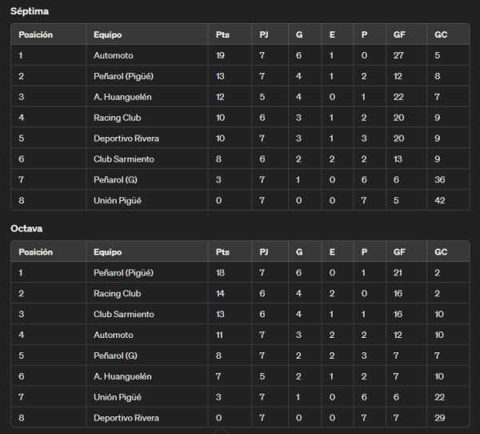This screenshot has width=480, height=434.
Task: Click Peñarol (G) in the Séptima table
Action: click(x=115, y=179)
